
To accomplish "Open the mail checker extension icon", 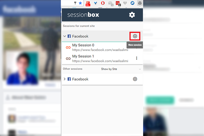I will tap(111, 3).
